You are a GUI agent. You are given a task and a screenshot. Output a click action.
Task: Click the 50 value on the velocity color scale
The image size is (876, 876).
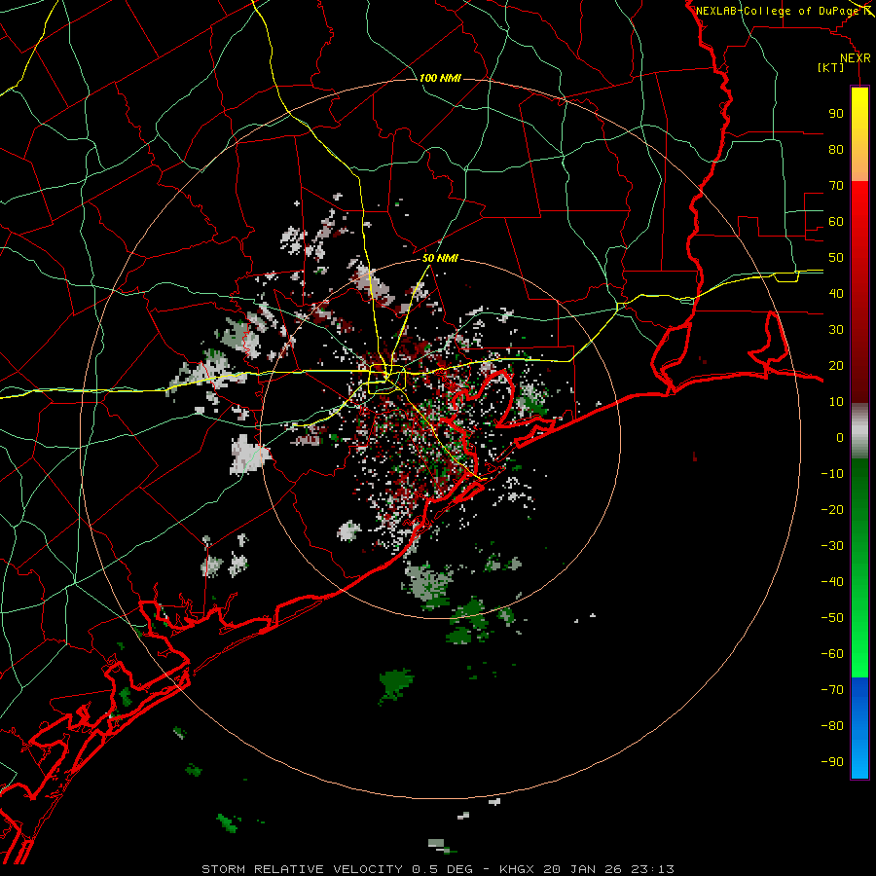[836, 258]
